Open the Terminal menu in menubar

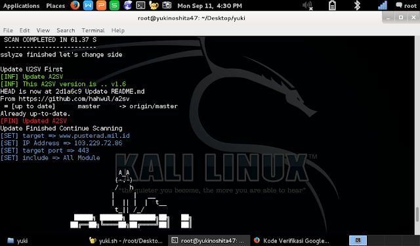click(93, 30)
